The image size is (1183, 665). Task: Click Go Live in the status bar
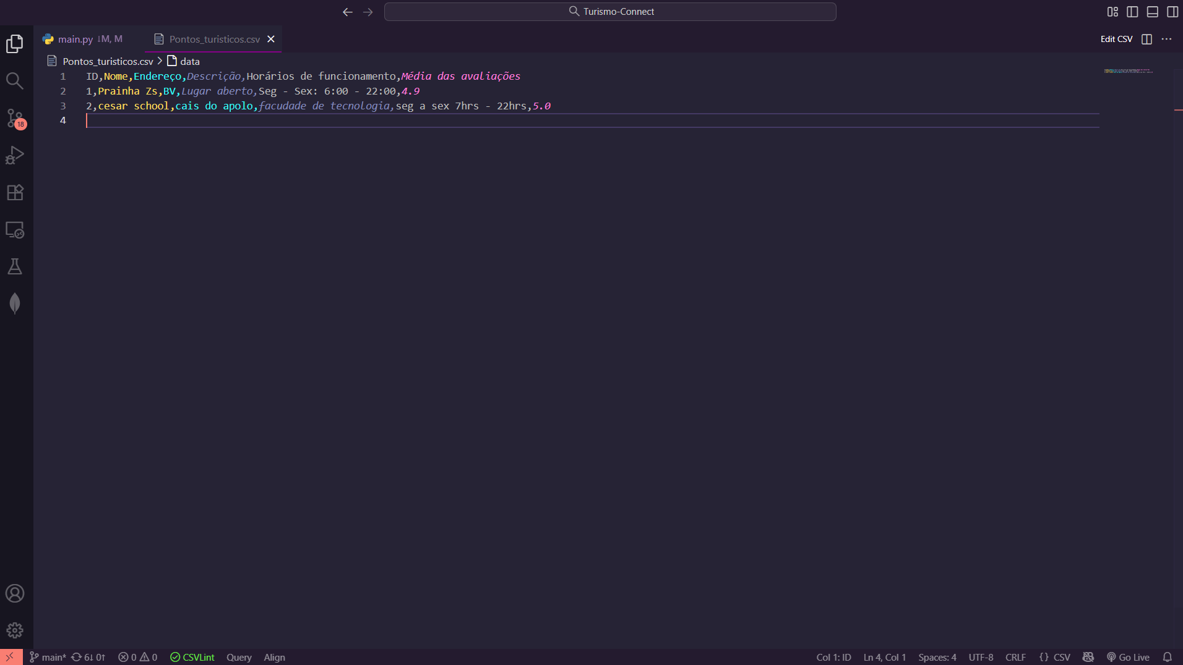(1128, 657)
